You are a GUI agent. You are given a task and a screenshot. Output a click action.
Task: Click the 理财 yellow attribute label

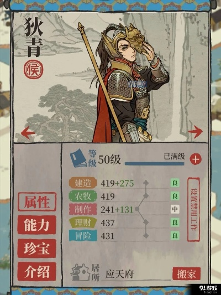(83, 222)
